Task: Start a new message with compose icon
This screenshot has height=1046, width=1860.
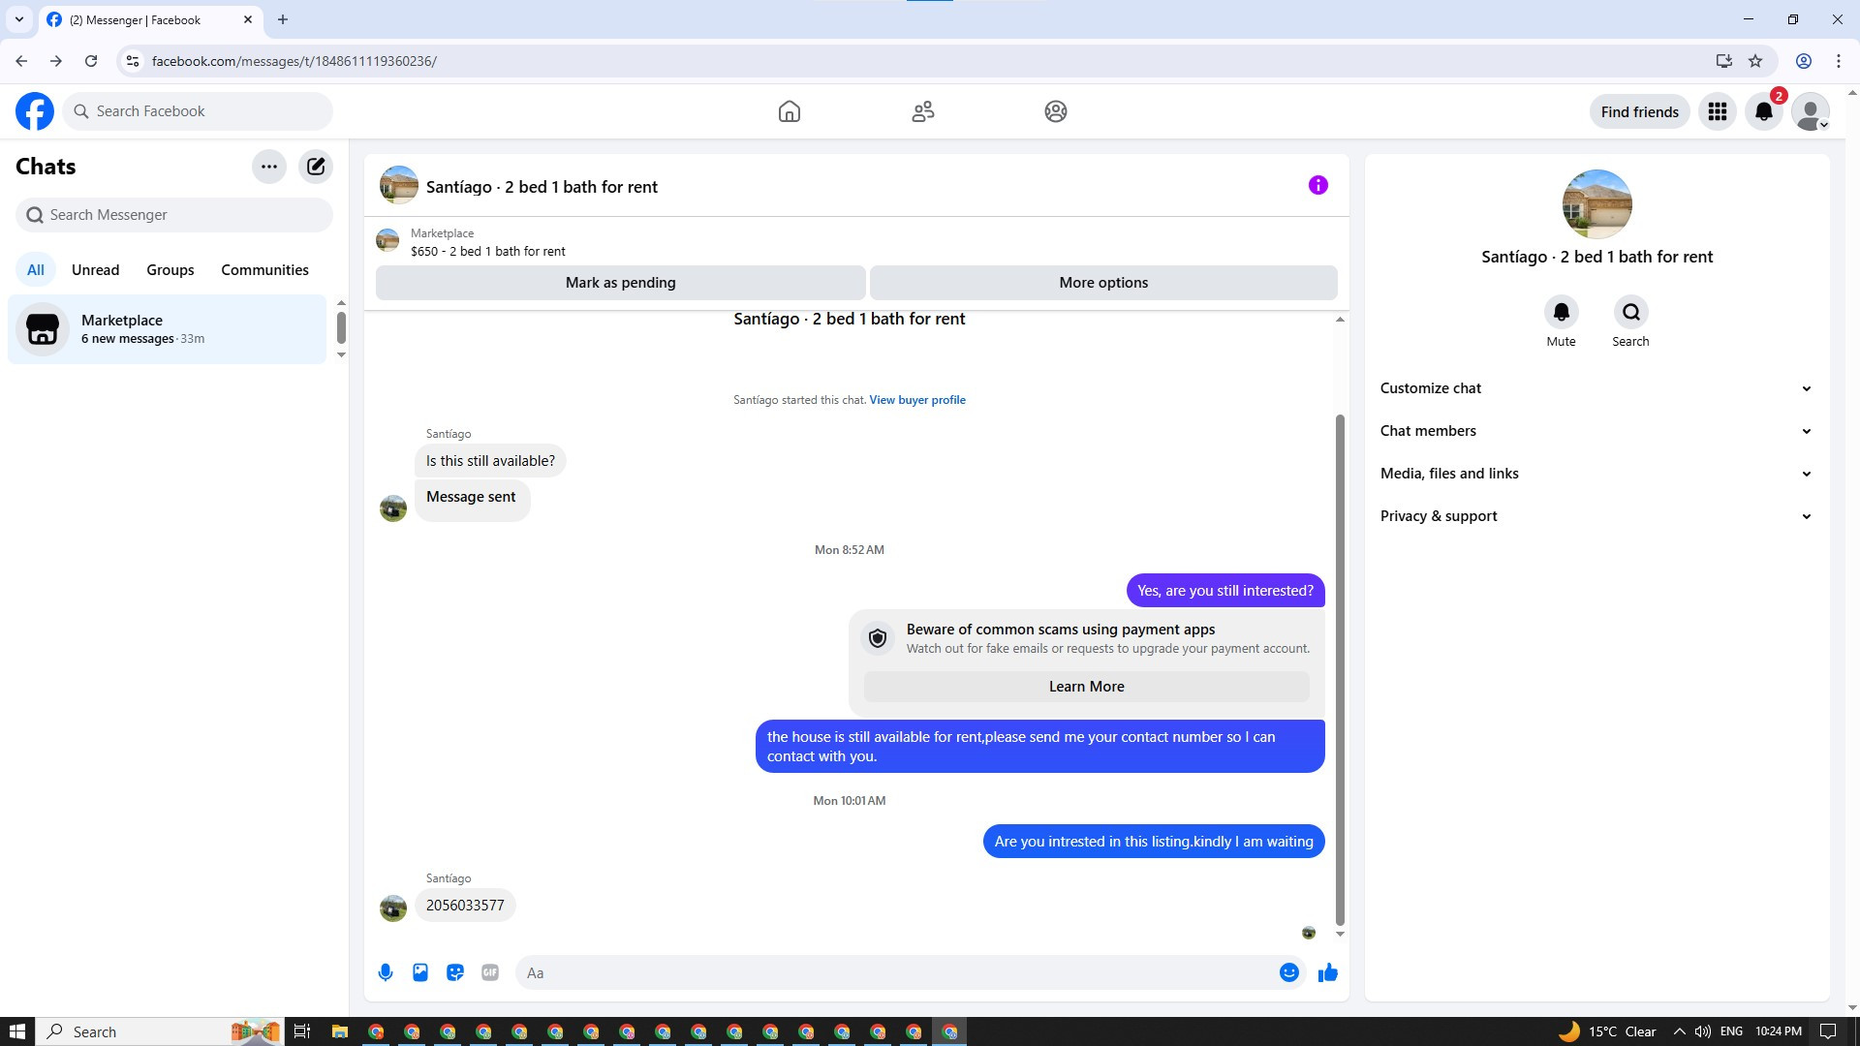Action: [316, 167]
